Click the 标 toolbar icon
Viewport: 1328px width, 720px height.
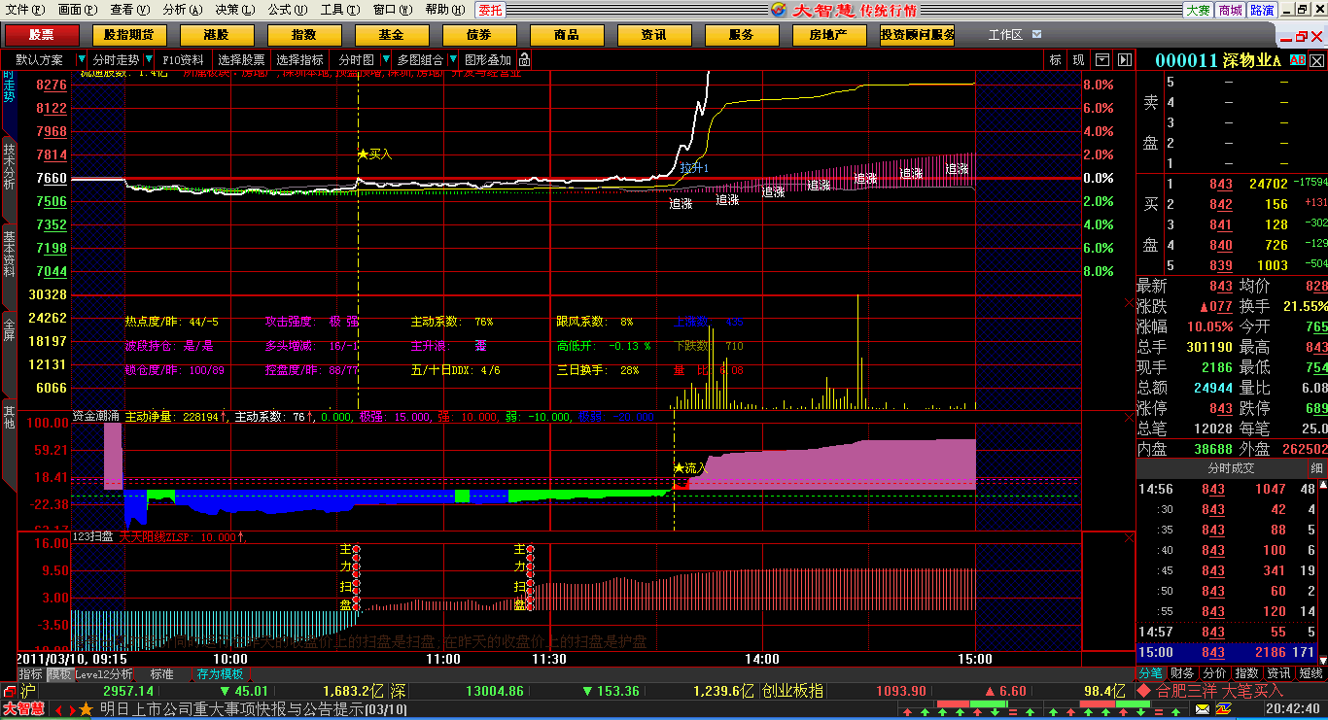pos(1056,60)
